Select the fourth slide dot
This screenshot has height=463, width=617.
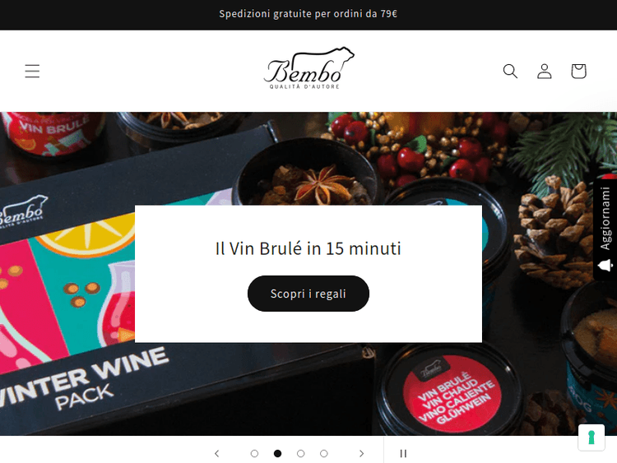[x=324, y=454]
